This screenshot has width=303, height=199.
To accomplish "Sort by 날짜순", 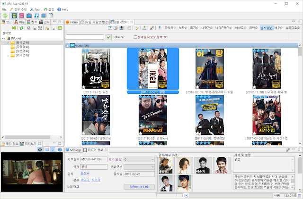I will pos(183,28).
